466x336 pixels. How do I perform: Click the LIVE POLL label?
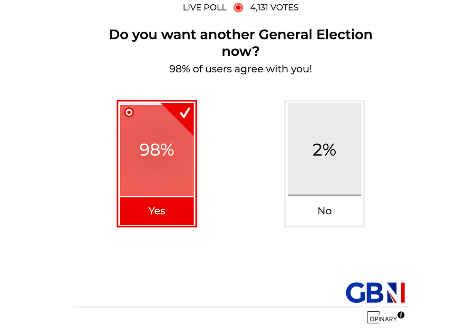coord(205,8)
